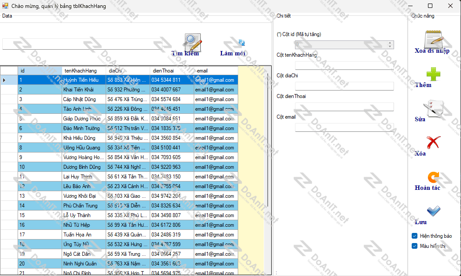Click the Xoá ds nhập notepad icon
461x276 pixels.
tap(434, 39)
